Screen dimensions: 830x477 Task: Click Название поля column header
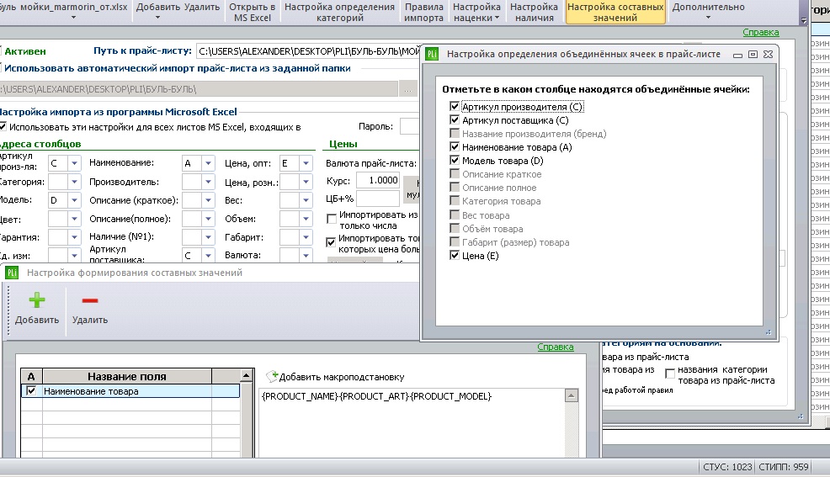(x=127, y=377)
